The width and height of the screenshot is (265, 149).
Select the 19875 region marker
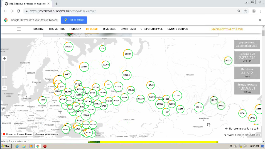tap(214, 100)
